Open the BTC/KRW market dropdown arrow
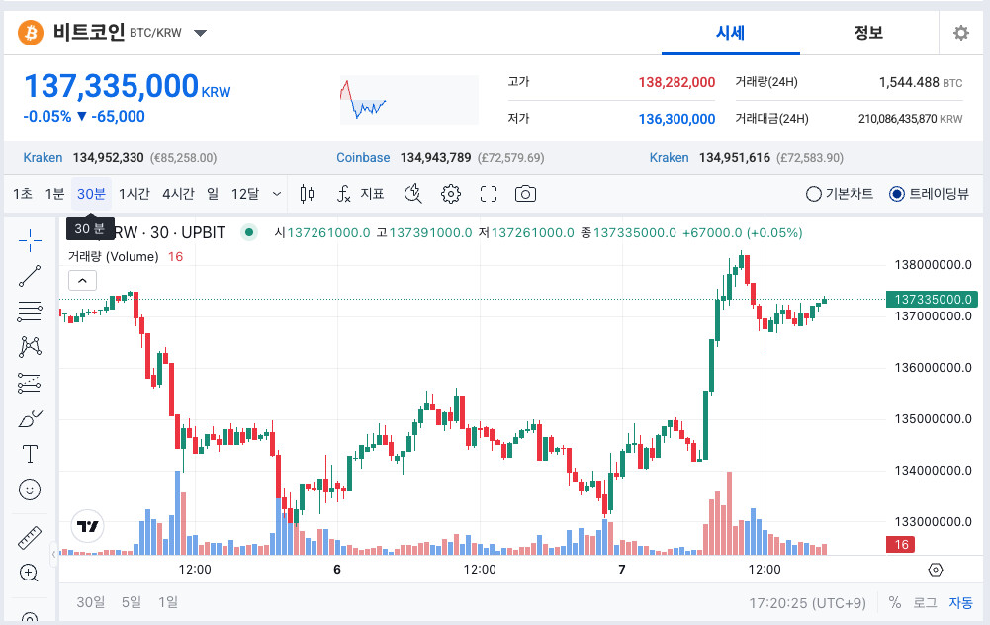 coord(200,33)
